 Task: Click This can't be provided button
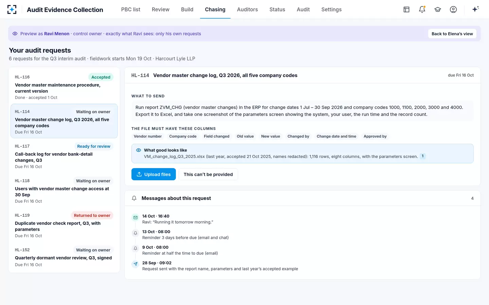click(x=208, y=174)
